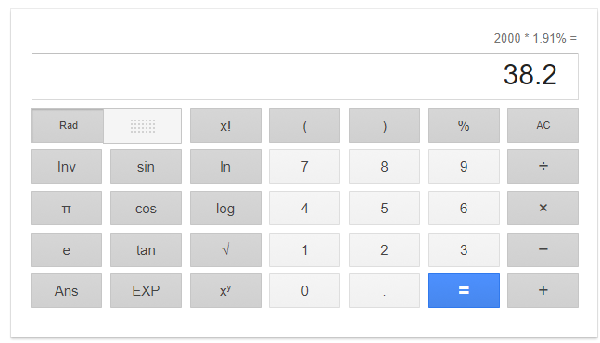Toggle the Deg angle mode
Screen dimensions: 600x343
(142, 126)
